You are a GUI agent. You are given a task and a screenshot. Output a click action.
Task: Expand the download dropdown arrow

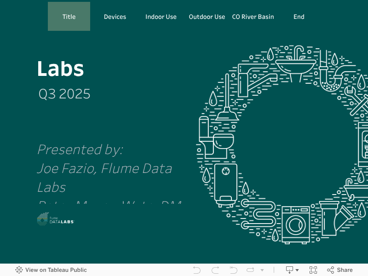click(297, 270)
